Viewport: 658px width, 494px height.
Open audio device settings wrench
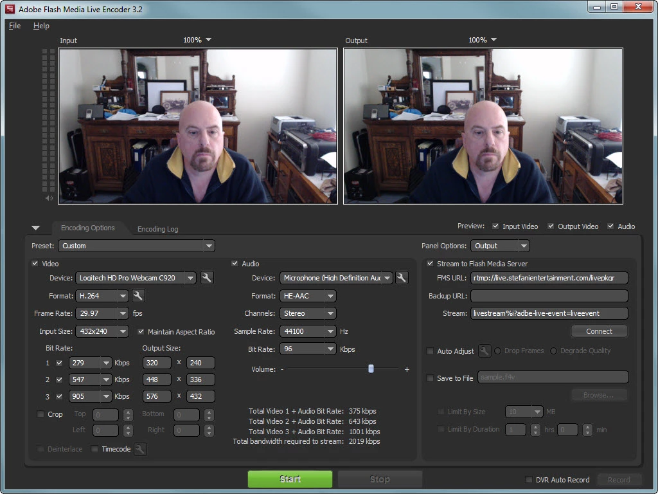402,278
